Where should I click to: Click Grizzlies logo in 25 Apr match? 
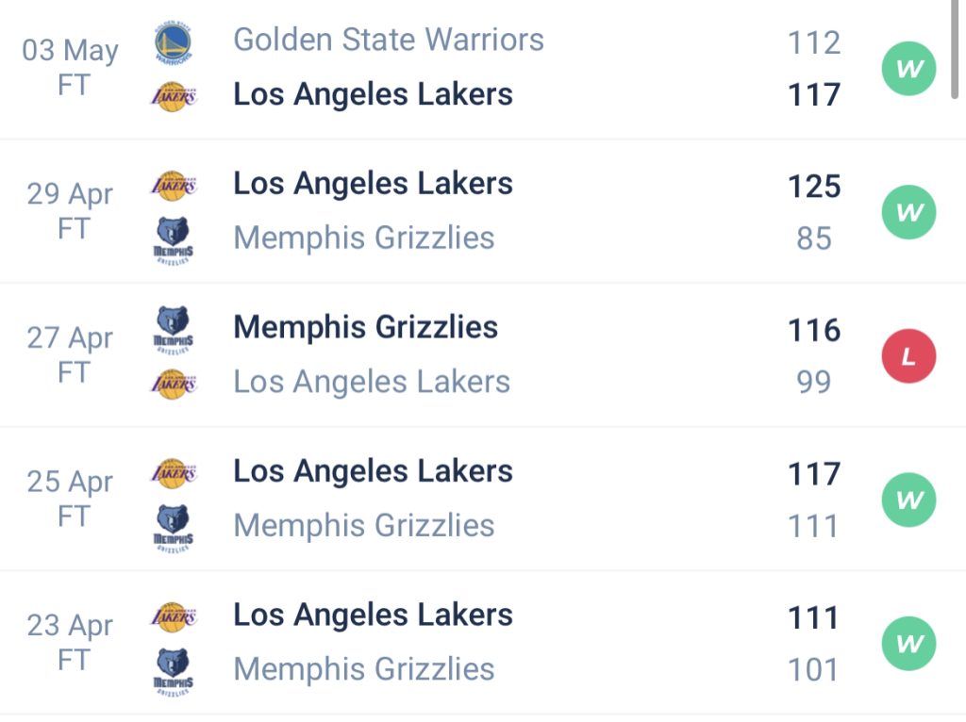174,529
